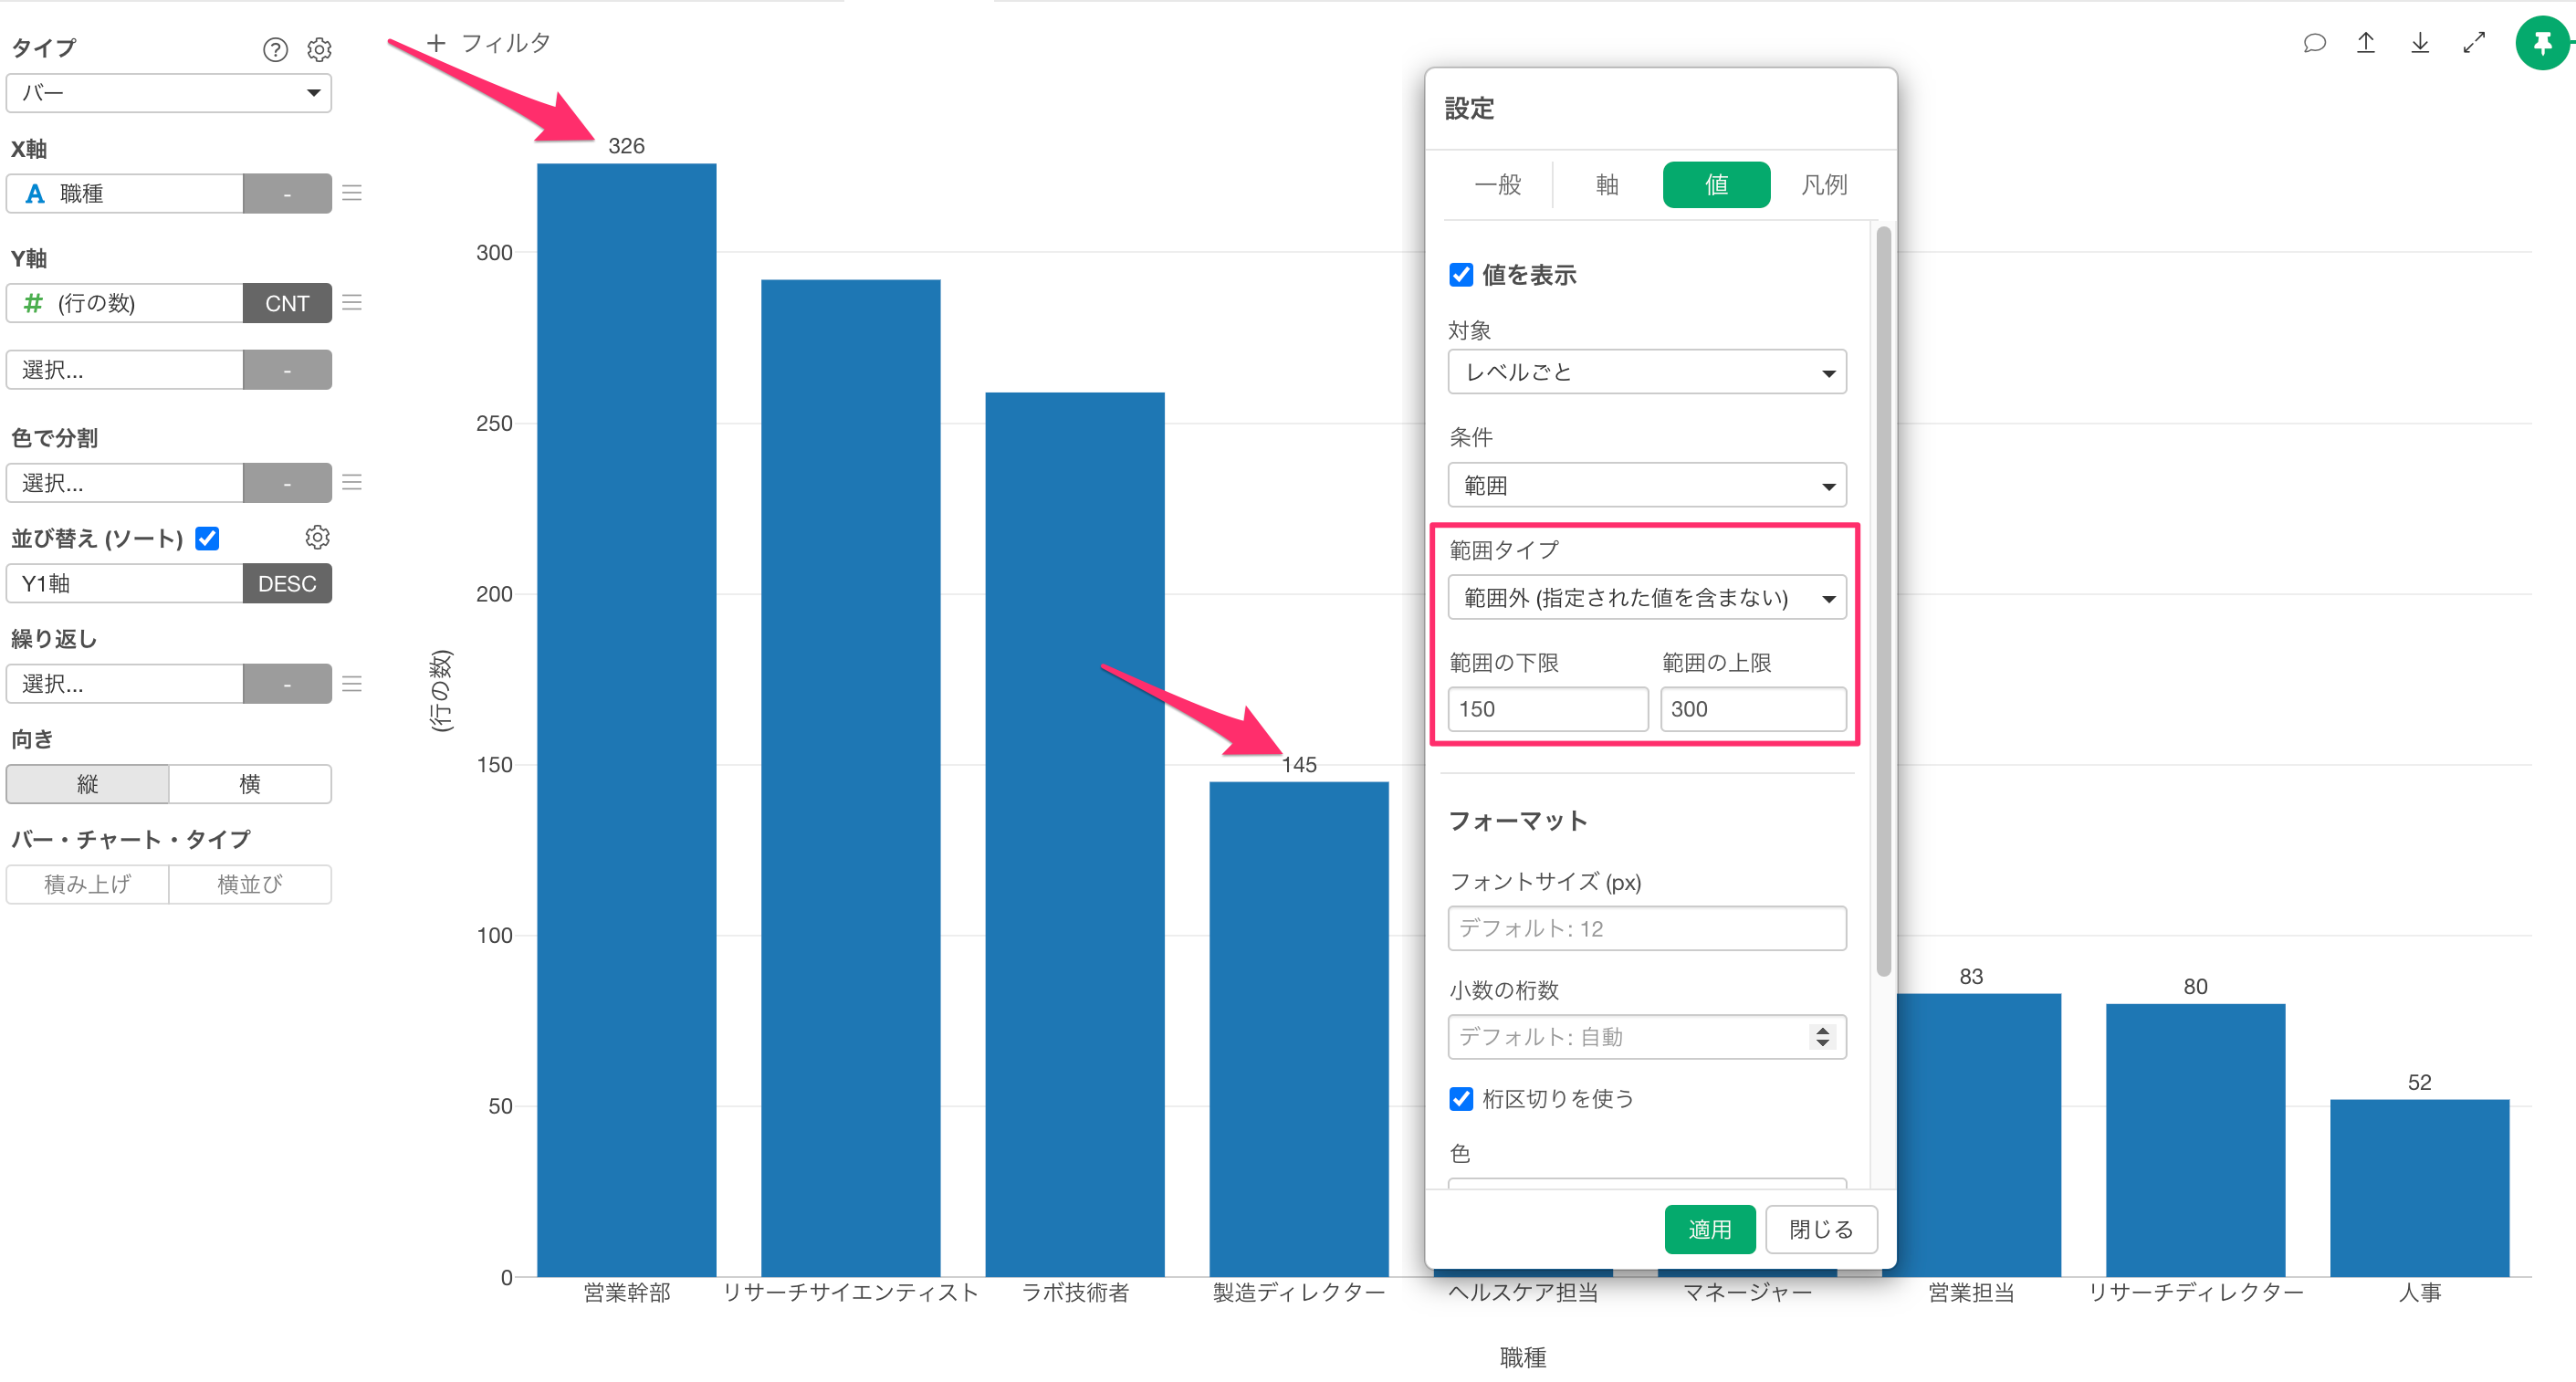Click 範囲の下限 input with 150

(1547, 709)
